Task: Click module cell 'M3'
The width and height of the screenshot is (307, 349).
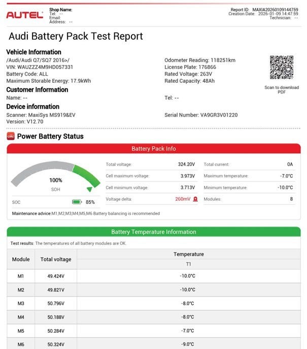Action: tap(21, 303)
